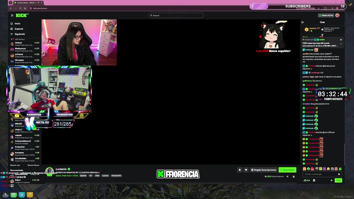Open Luxianis channel name link
This screenshot has width=354, height=199.
point(61,169)
